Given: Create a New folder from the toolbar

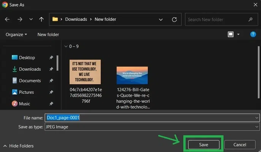Looking at the screenshot, I should pyautogui.click(x=48, y=35).
